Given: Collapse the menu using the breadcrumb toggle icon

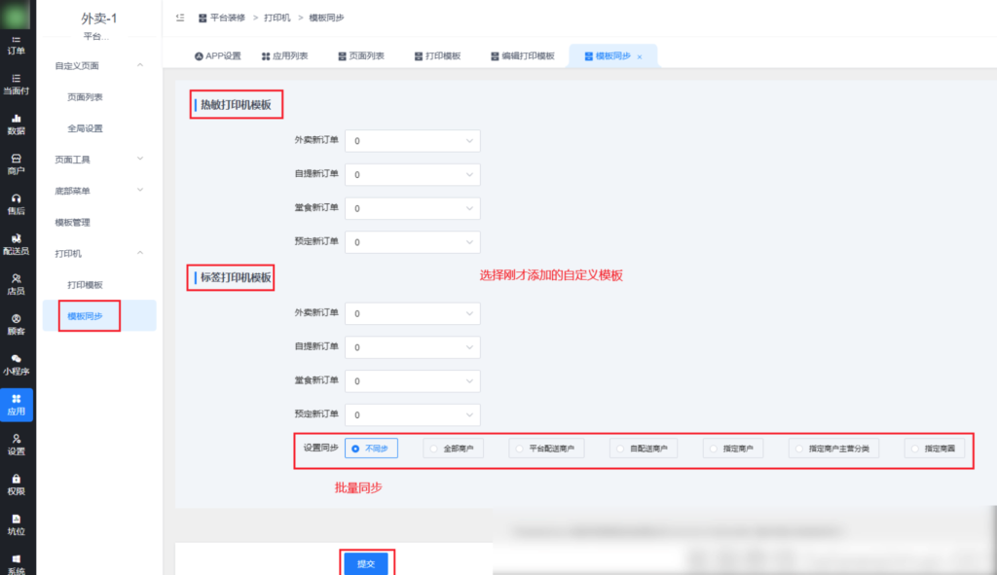Looking at the screenshot, I should [180, 18].
